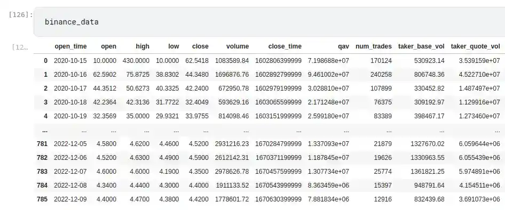The height and width of the screenshot is (210, 505).
Task: Click volume value 1696876.76
Action: [x=232, y=74]
